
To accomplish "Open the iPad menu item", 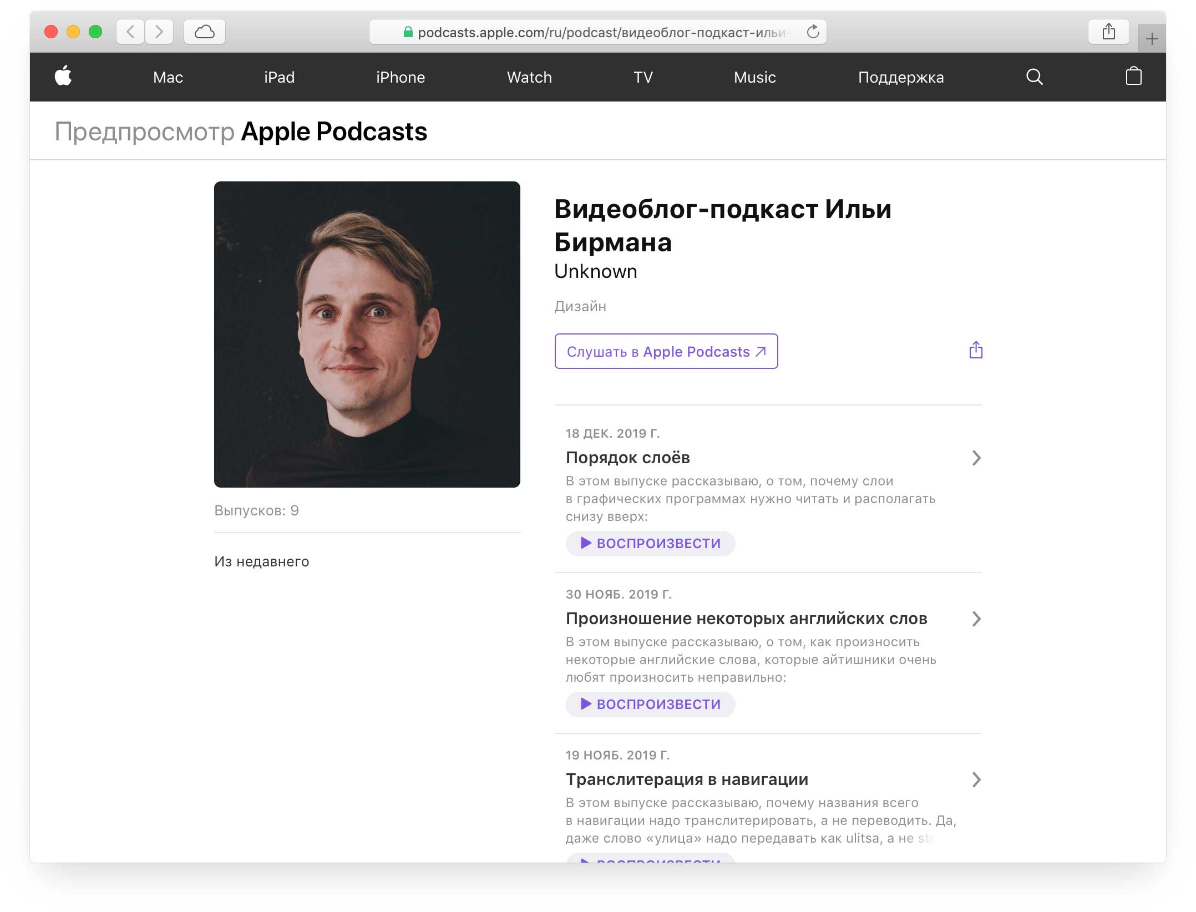I will coord(279,77).
